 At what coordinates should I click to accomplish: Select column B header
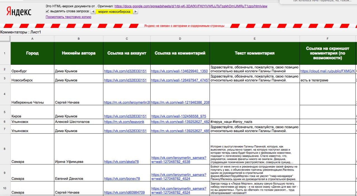click(x=79, y=39)
